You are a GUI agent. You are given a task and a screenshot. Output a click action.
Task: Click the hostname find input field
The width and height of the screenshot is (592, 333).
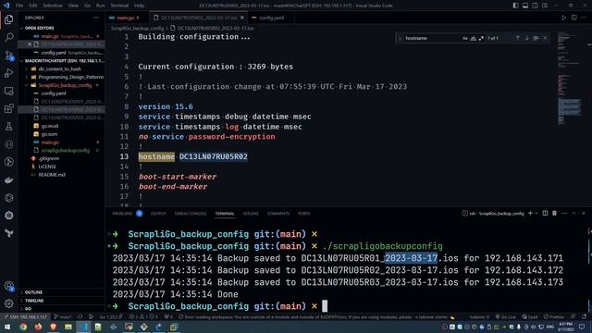(x=432, y=38)
